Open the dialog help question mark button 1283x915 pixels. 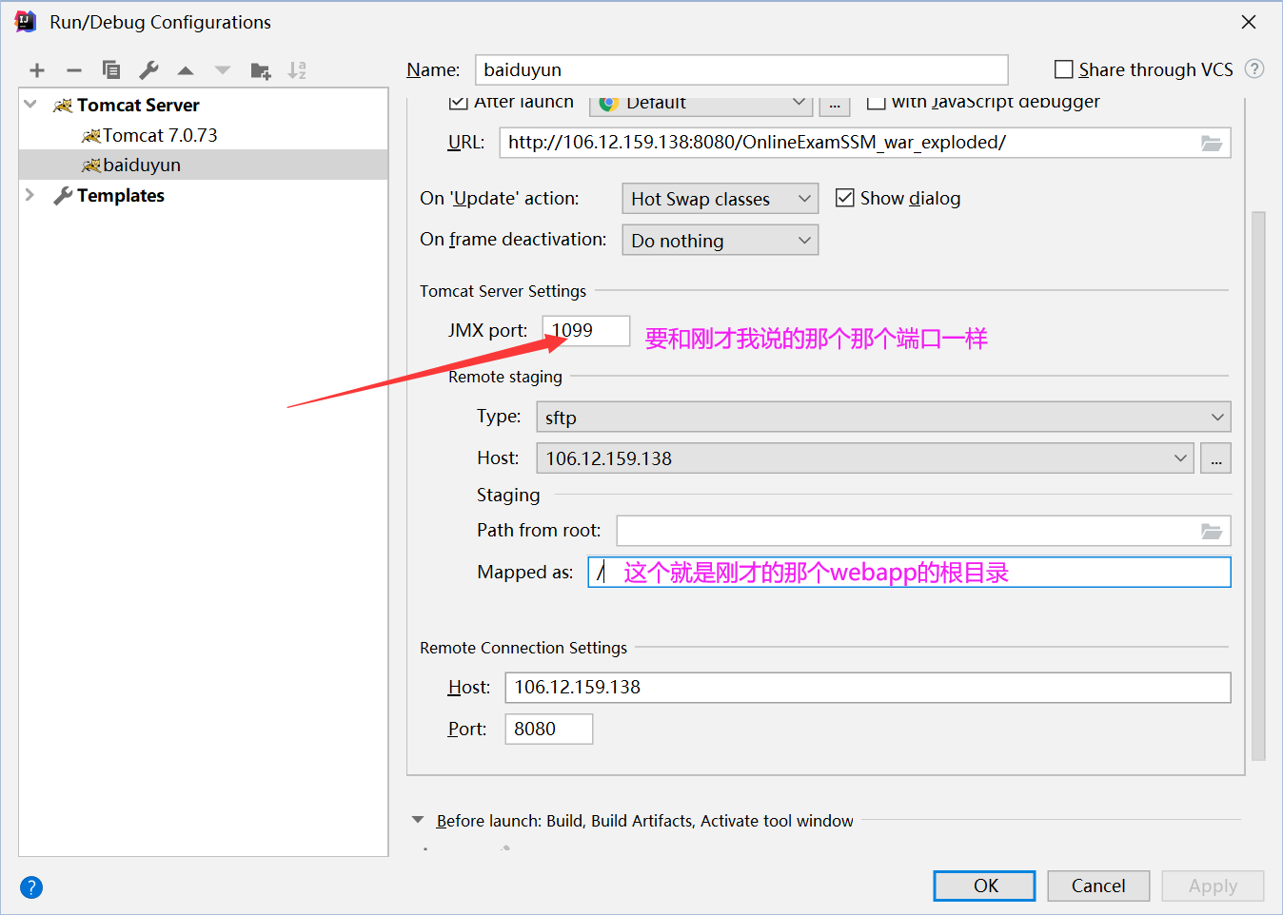point(31,887)
